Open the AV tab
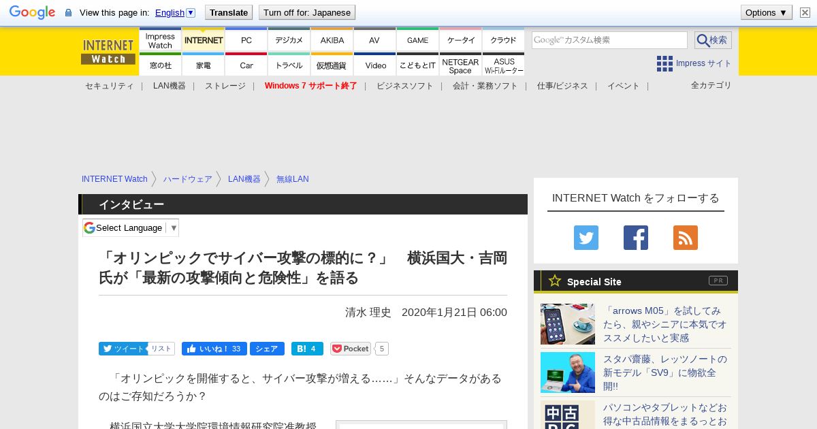This screenshot has width=817, height=429. (375, 39)
